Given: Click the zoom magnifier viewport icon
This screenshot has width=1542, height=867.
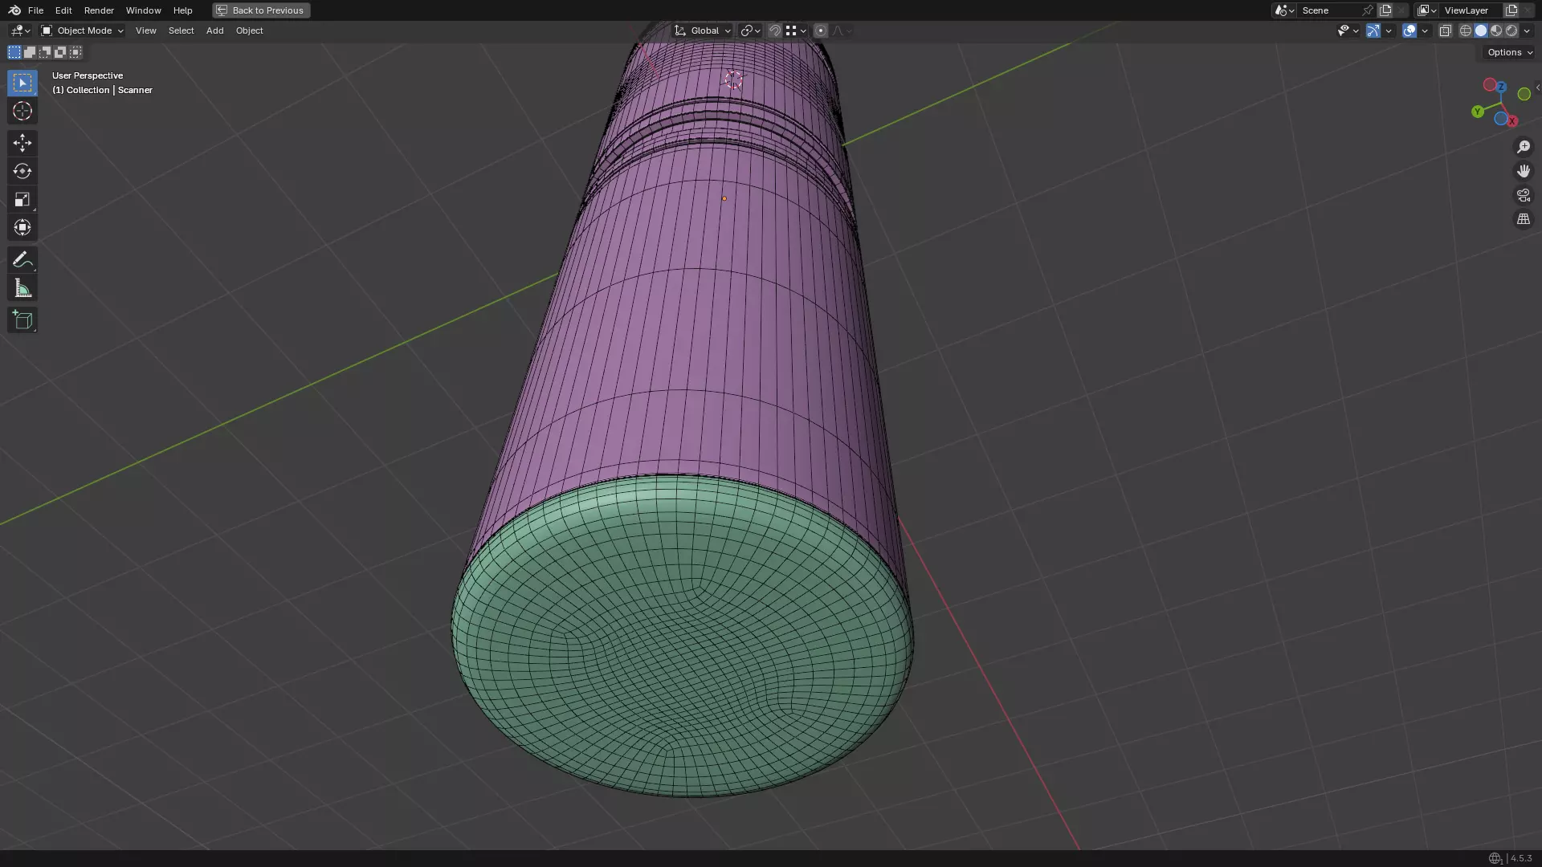Looking at the screenshot, I should click(x=1524, y=147).
